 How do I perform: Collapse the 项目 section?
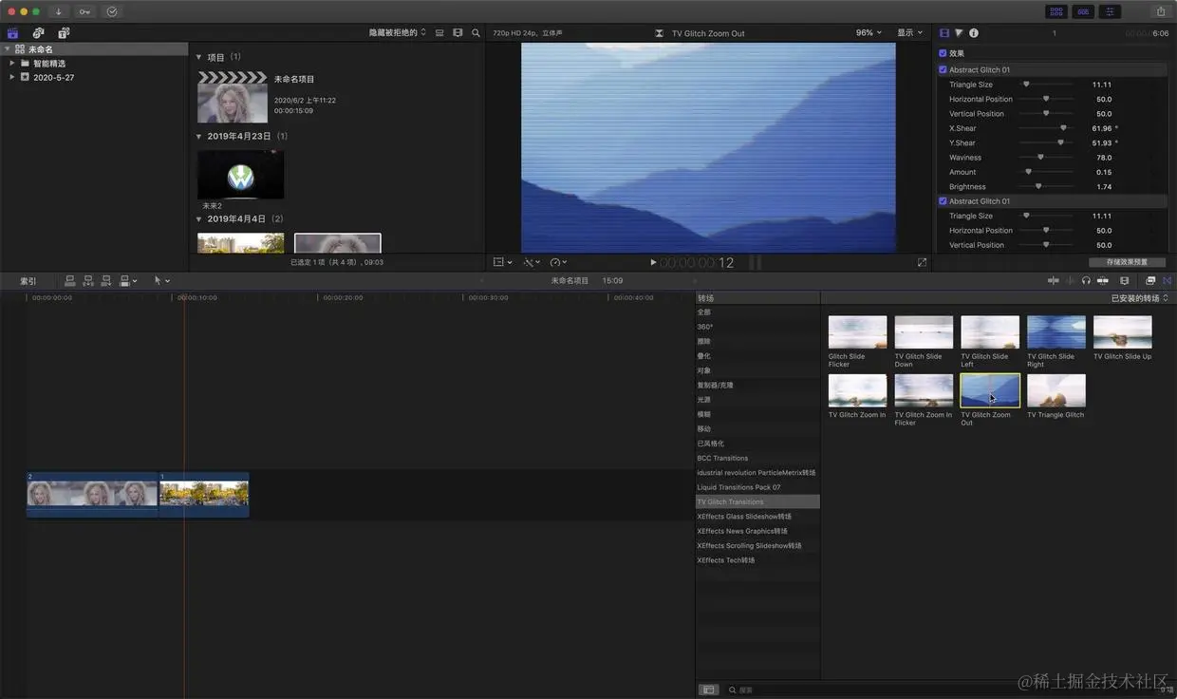click(200, 57)
